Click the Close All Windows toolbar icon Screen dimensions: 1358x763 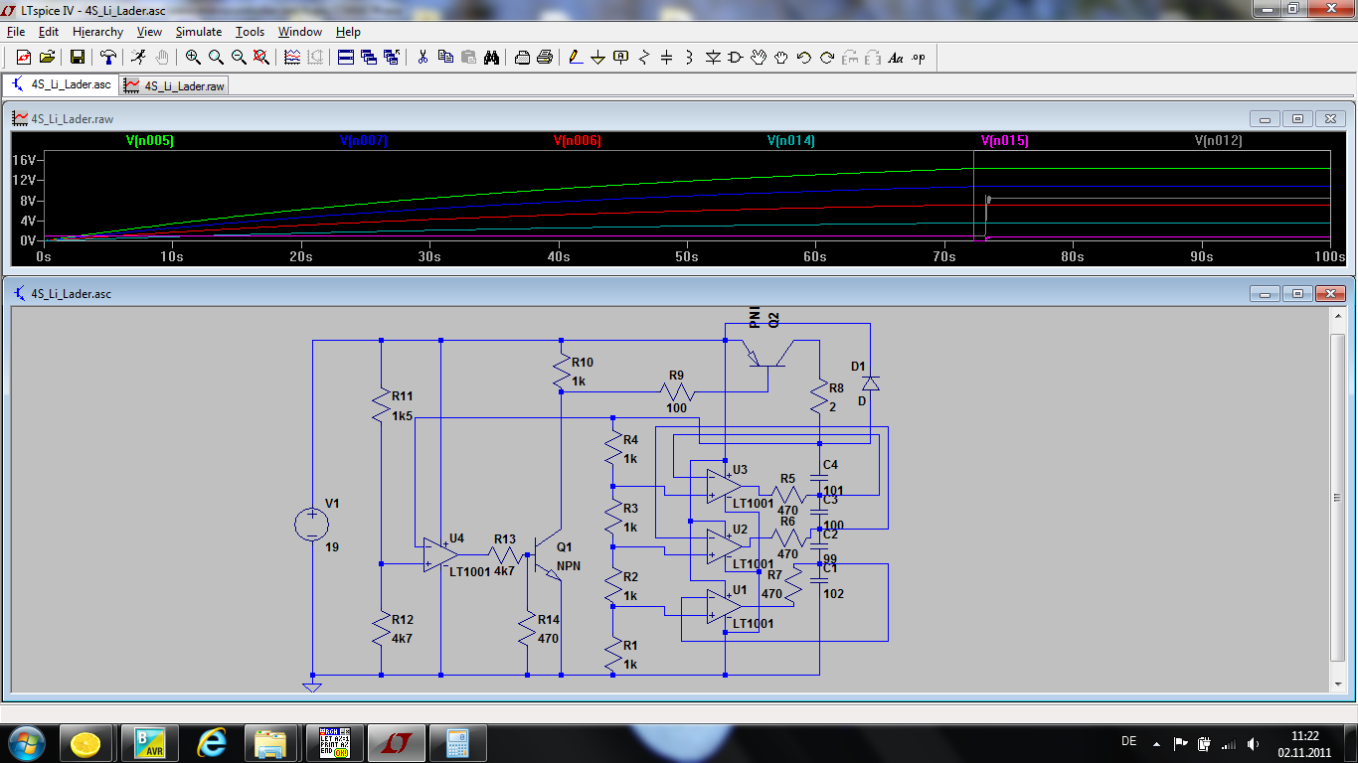tap(392, 58)
